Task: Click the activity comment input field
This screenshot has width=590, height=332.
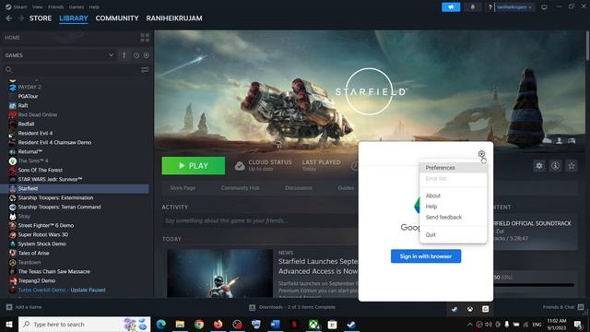Action: click(x=260, y=220)
